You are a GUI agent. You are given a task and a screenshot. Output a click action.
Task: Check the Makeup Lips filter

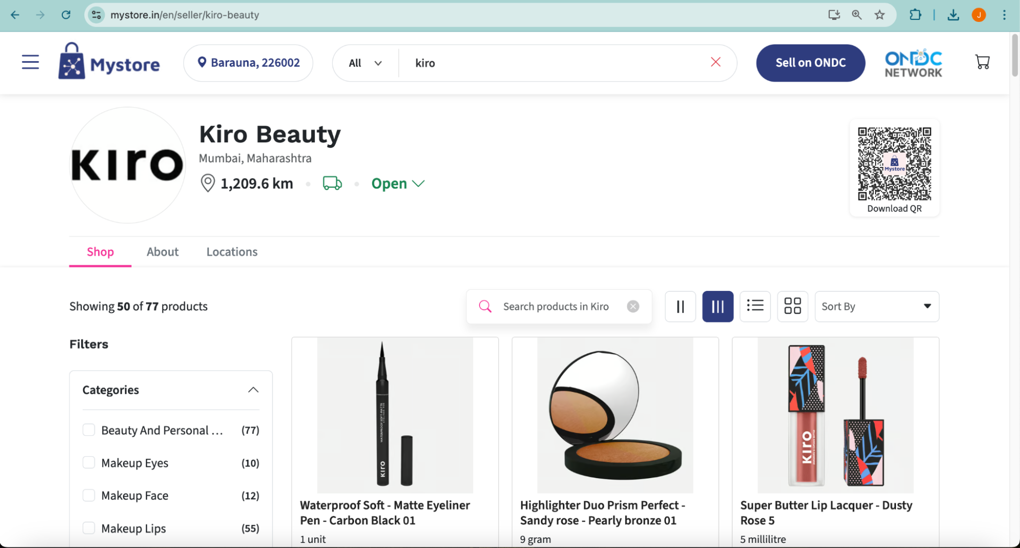point(89,528)
